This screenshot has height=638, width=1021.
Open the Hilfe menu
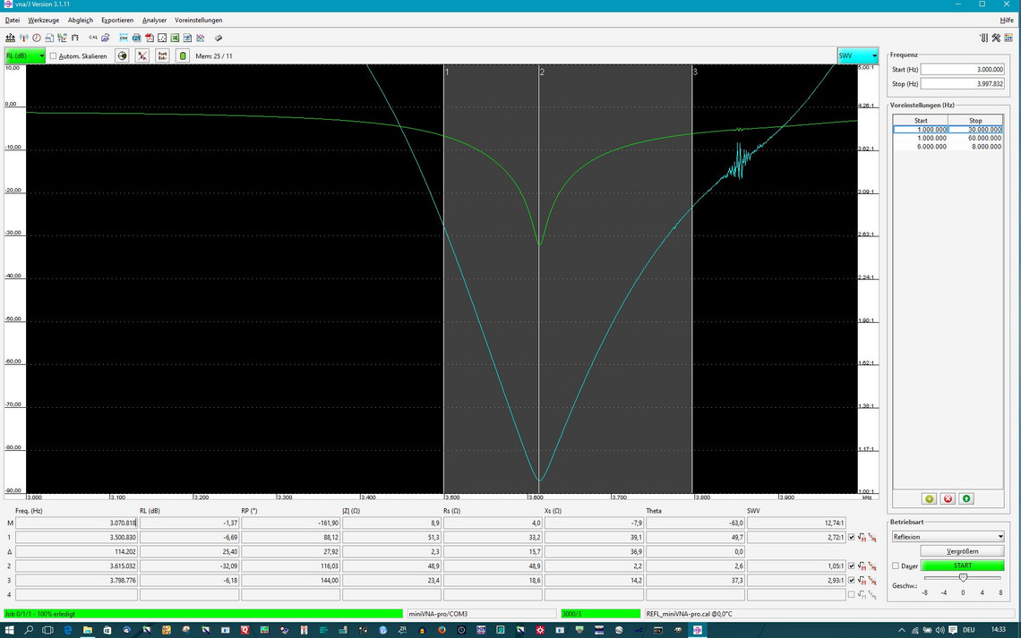click(1006, 21)
